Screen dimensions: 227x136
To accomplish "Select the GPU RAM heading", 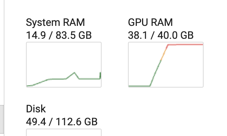I will point(150,23).
